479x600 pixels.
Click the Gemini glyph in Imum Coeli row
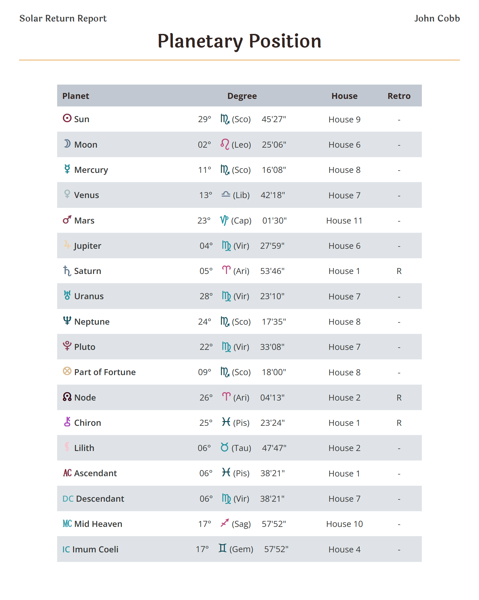pos(222,548)
